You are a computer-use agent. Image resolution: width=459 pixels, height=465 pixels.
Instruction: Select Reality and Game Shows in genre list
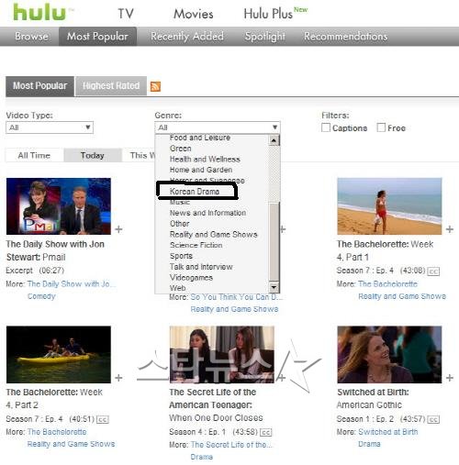point(214,234)
